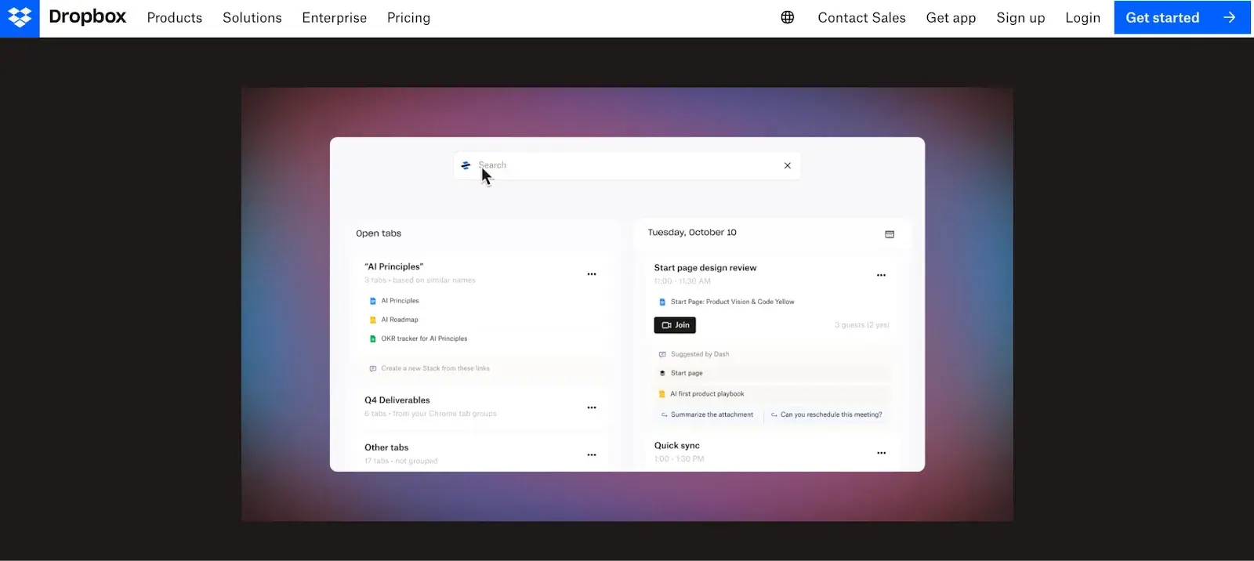Image resolution: width=1254 pixels, height=561 pixels.
Task: Click Can you reschedule this meeting suggestion
Action: pos(826,414)
